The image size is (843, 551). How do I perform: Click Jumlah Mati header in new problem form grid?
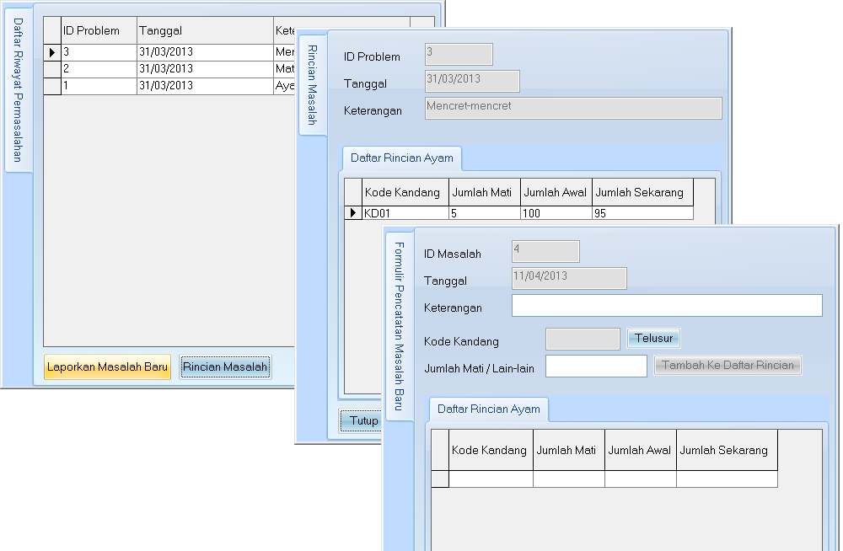569,451
